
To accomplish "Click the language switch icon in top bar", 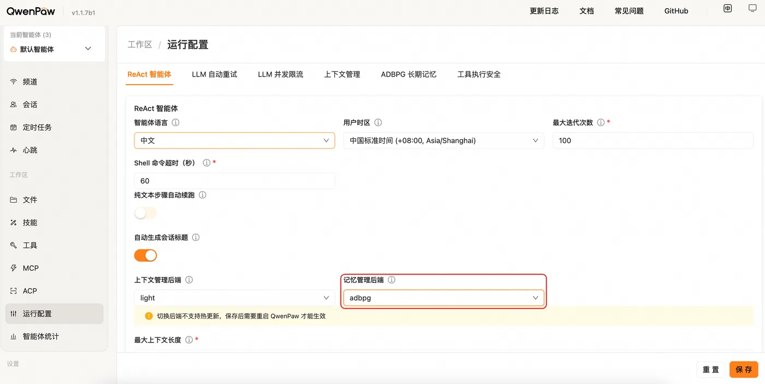I will point(727,8).
